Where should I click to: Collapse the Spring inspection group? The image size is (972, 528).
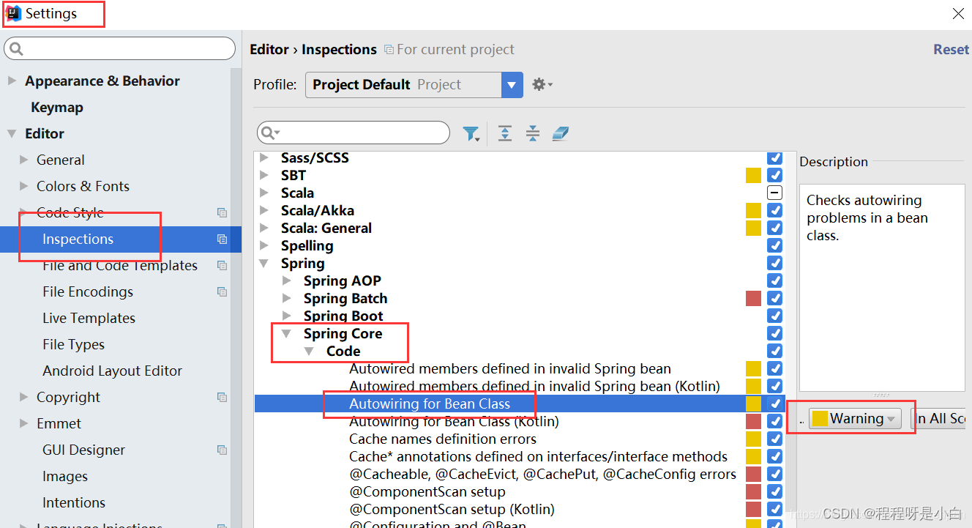264,264
